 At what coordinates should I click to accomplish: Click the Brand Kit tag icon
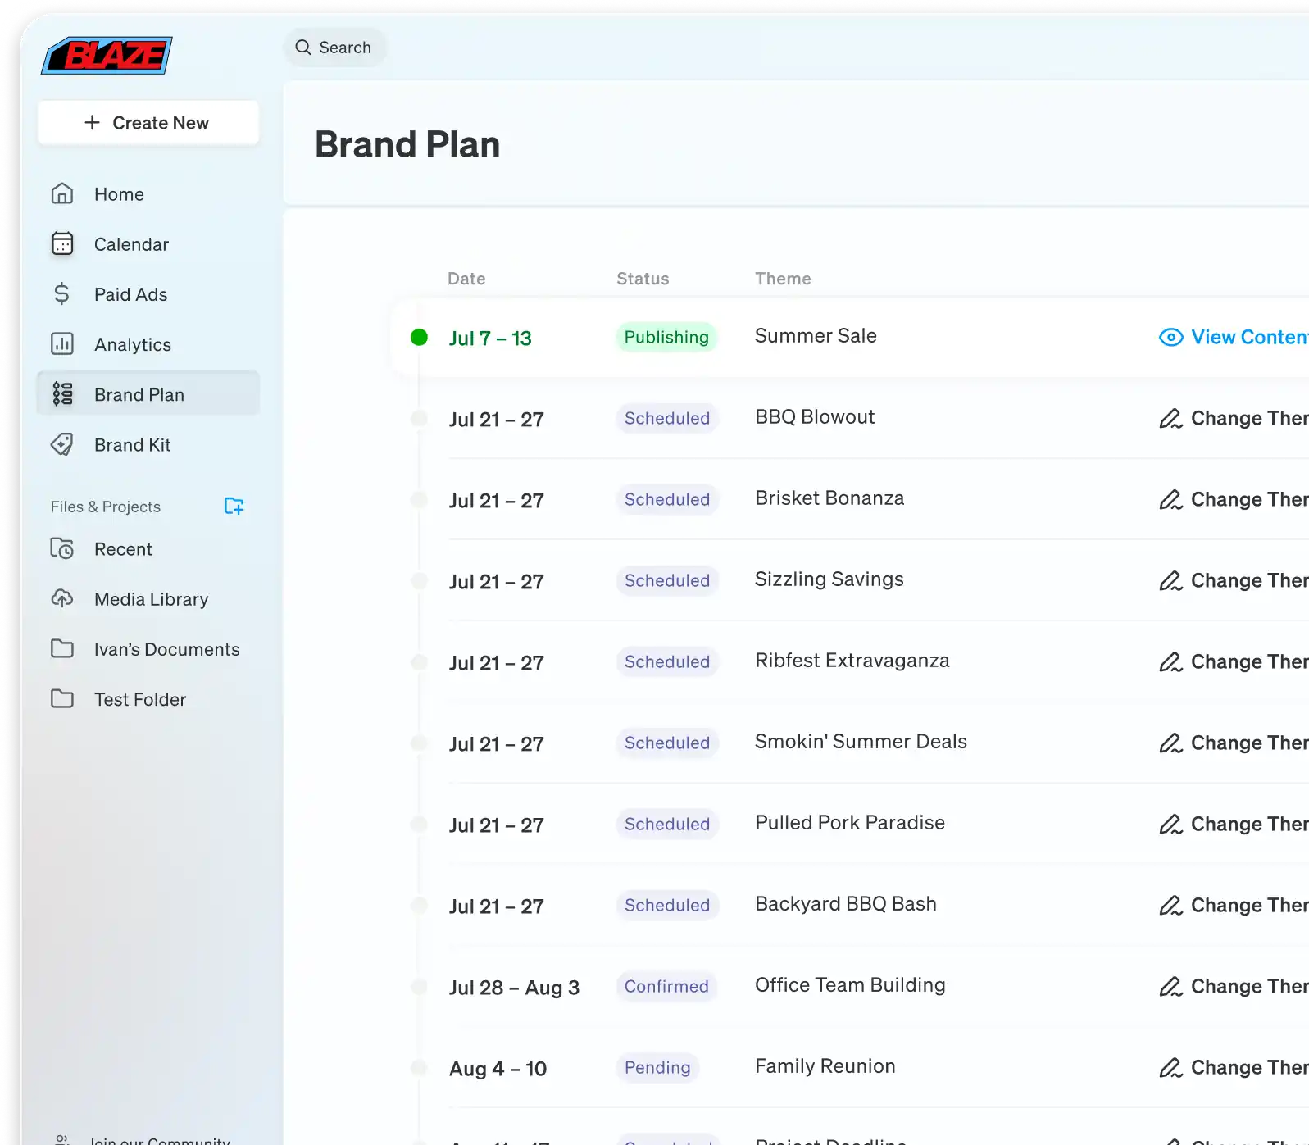(62, 444)
